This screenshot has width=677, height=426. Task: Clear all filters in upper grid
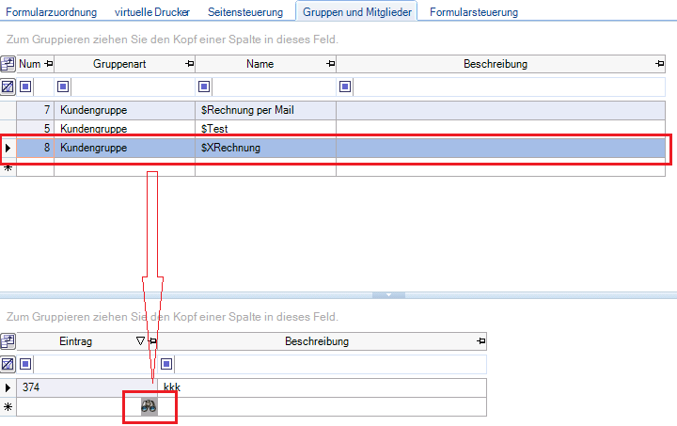click(x=8, y=87)
